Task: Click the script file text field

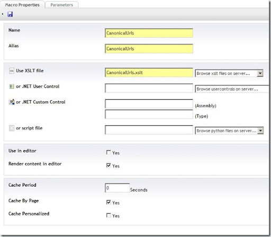Action: pyautogui.click(x=149, y=130)
